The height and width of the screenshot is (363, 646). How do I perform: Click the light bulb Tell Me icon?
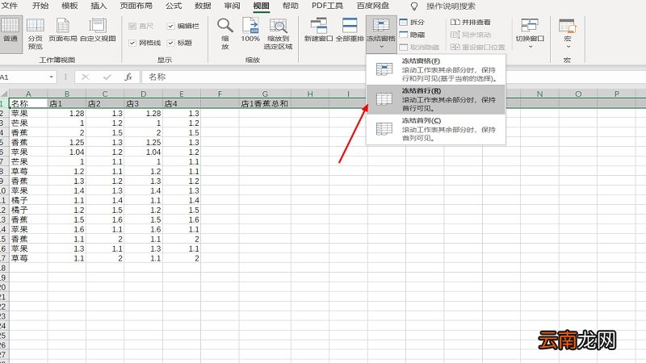(x=414, y=6)
